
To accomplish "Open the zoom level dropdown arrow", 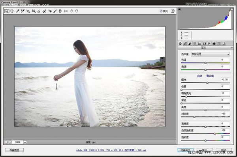I will 25,142.
